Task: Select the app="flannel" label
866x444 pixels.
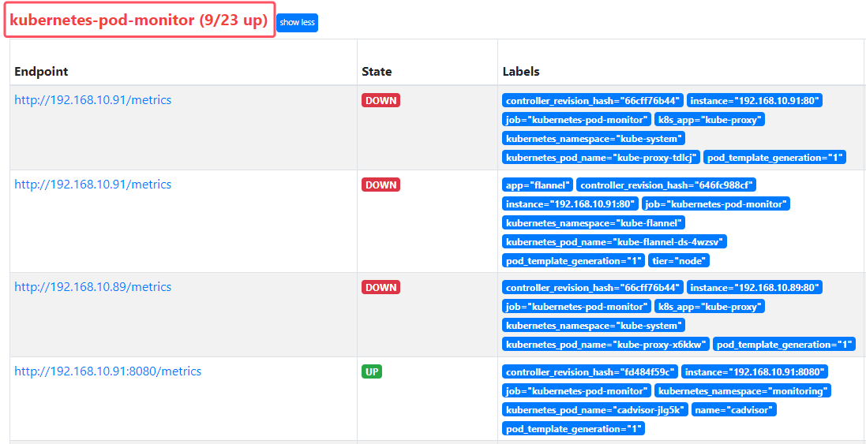Action: click(x=538, y=185)
